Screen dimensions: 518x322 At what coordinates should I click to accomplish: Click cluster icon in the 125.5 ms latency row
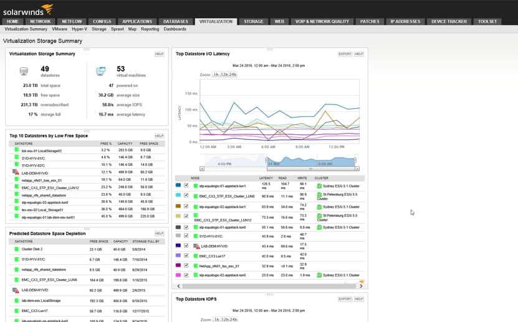pos(319,186)
